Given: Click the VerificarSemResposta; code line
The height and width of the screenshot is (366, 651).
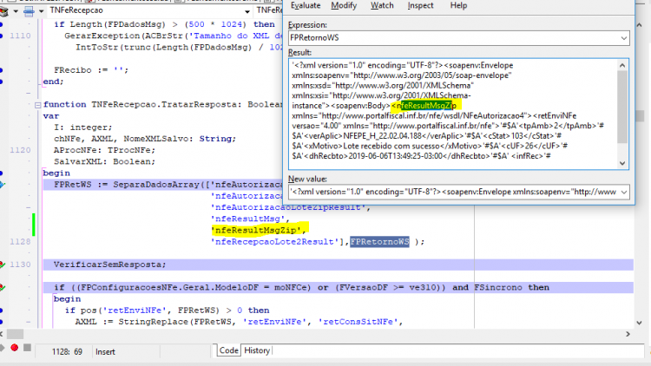Looking at the screenshot, I should 109,265.
